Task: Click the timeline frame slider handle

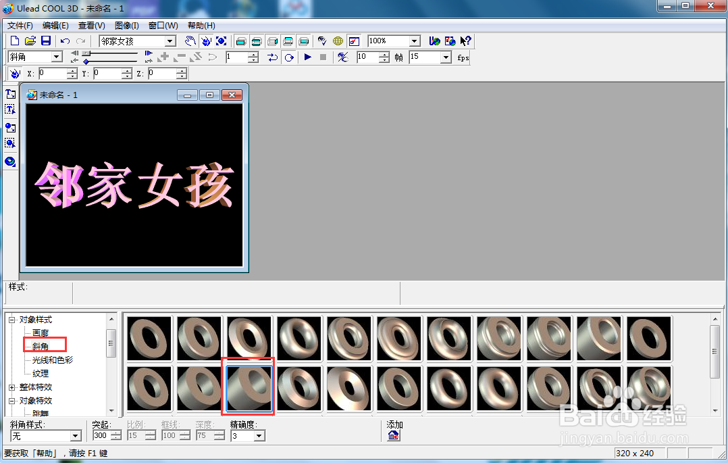Action: [x=86, y=53]
